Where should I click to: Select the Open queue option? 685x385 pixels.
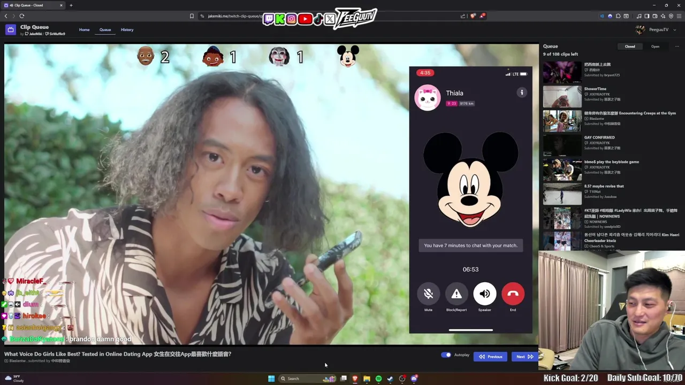point(655,47)
